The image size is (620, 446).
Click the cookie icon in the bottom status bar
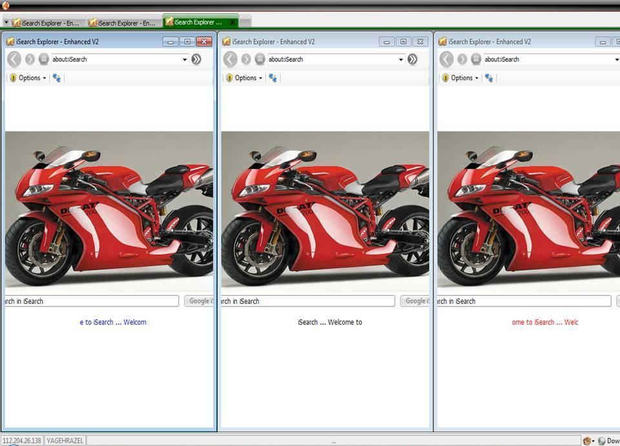point(587,441)
